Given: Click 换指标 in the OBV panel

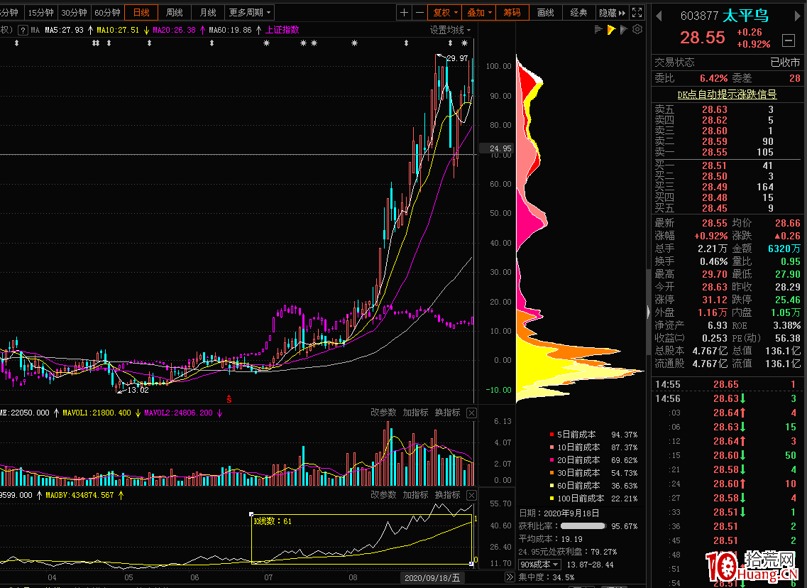Looking at the screenshot, I should coord(447,495).
